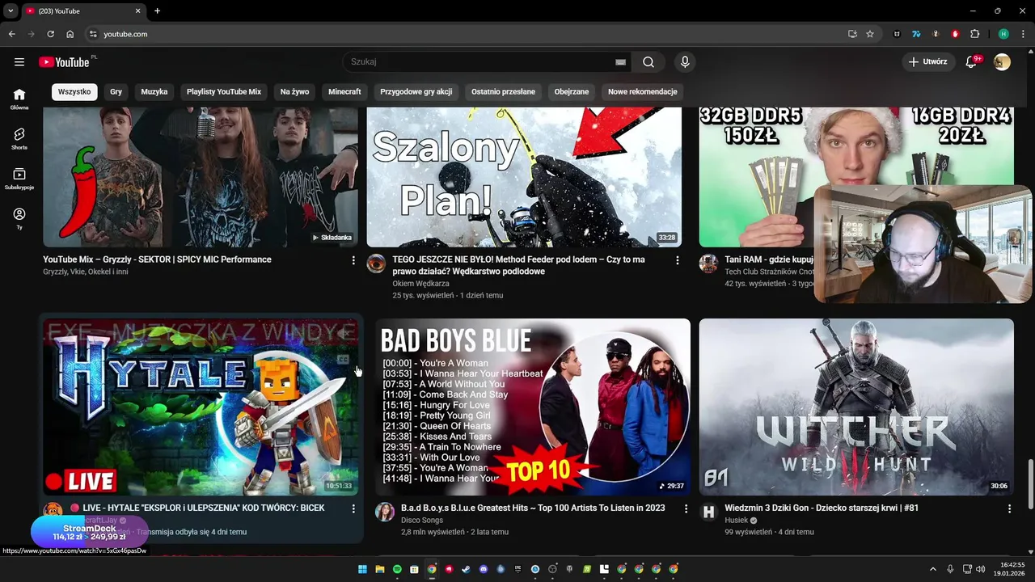The image size is (1035, 582).
Task: Open the on-screen keyboard icon in search box
Action: point(620,62)
